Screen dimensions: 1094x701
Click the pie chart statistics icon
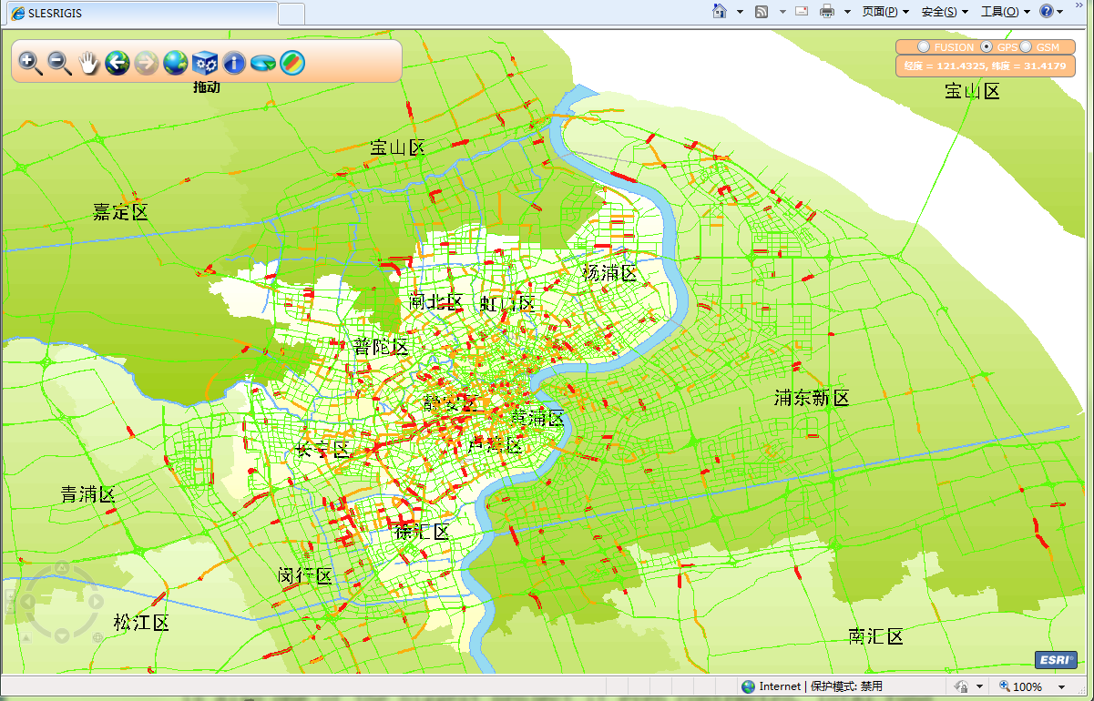coord(263,63)
